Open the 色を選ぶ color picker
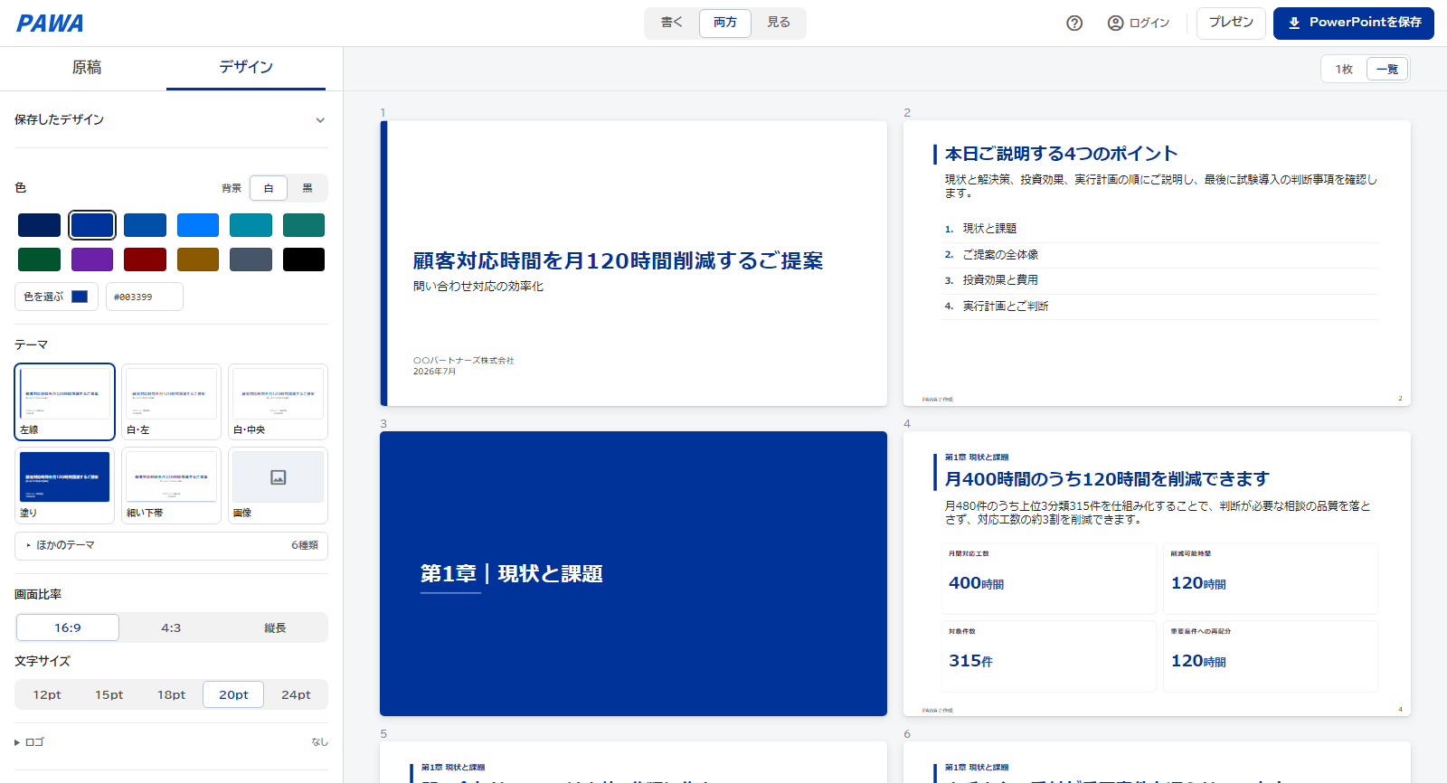This screenshot has height=783, width=1447. click(56, 297)
